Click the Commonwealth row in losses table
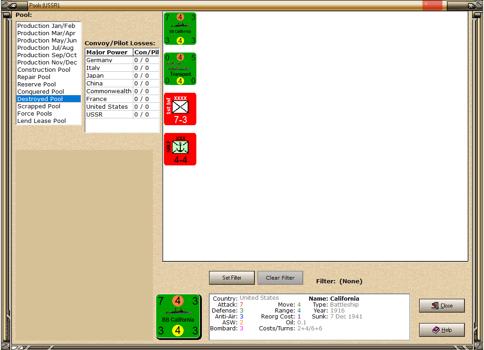Screen dimensions: 484x350 coord(122,91)
